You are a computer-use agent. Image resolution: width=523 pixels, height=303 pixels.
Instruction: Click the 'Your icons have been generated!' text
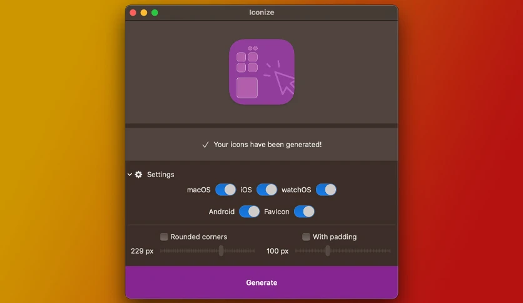[x=268, y=145]
